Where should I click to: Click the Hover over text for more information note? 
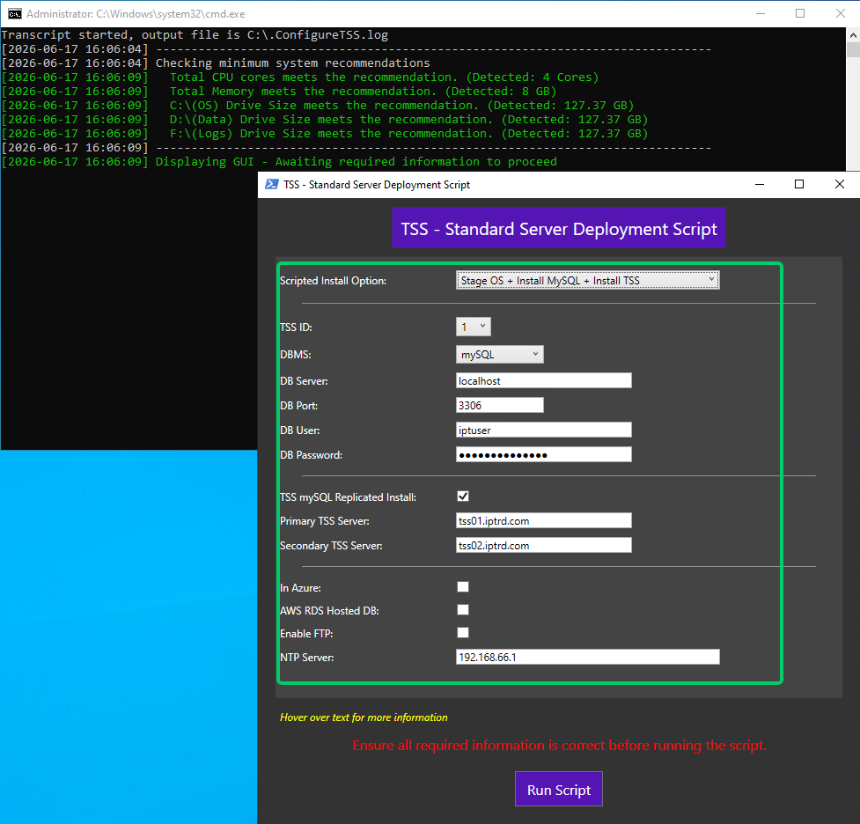364,717
